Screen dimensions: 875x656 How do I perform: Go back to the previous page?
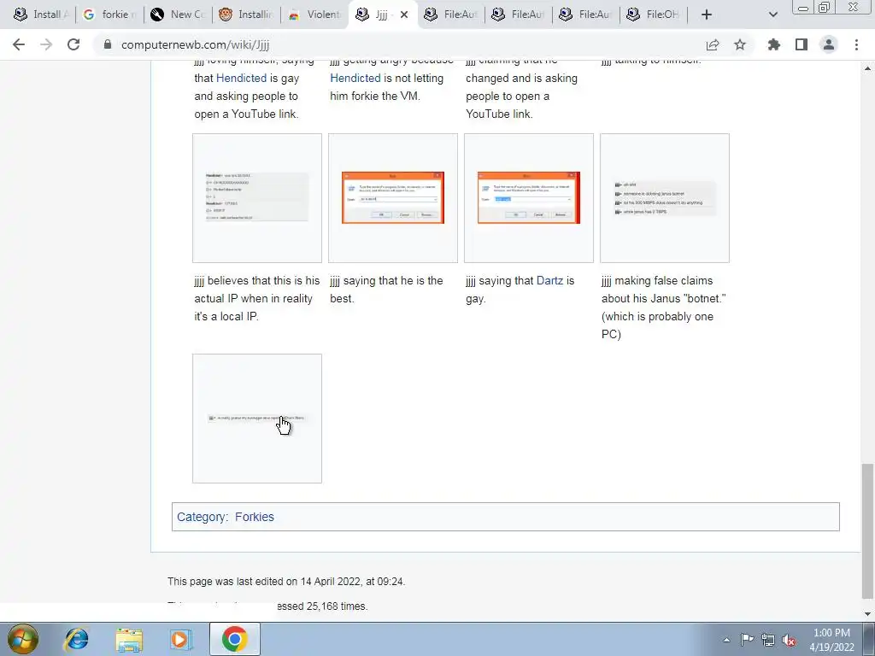pos(19,44)
